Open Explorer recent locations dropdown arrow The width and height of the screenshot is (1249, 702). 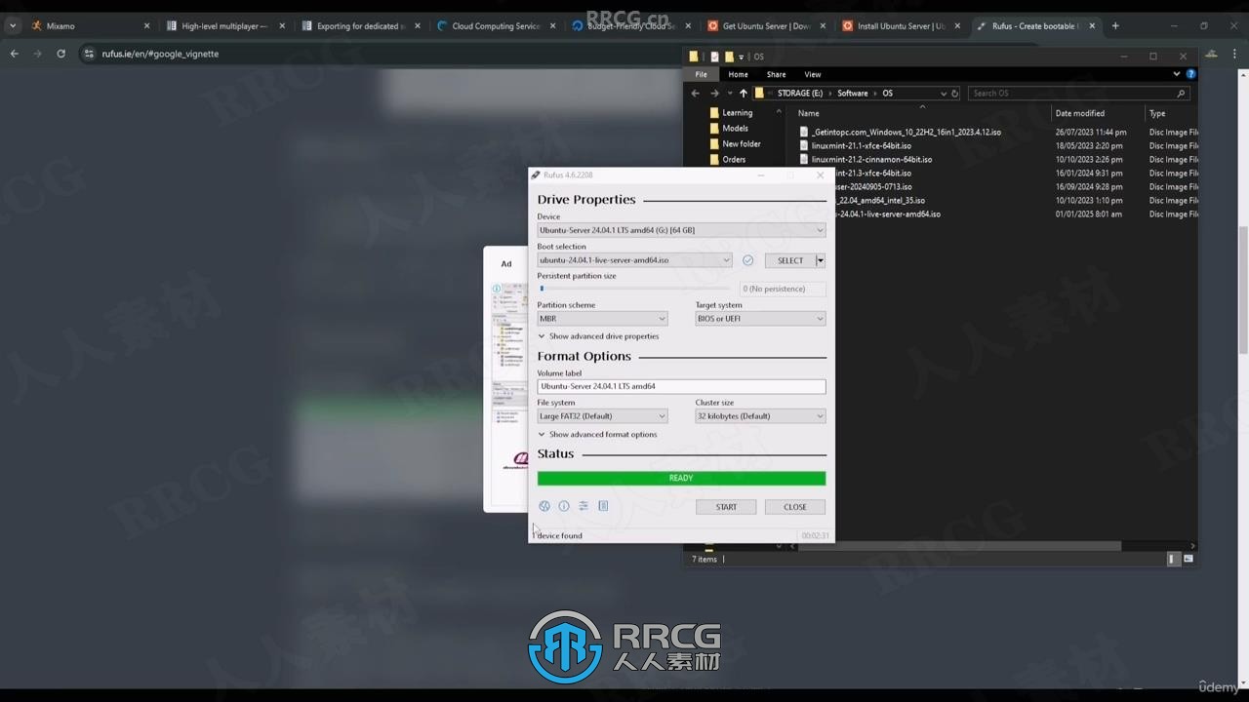point(730,94)
